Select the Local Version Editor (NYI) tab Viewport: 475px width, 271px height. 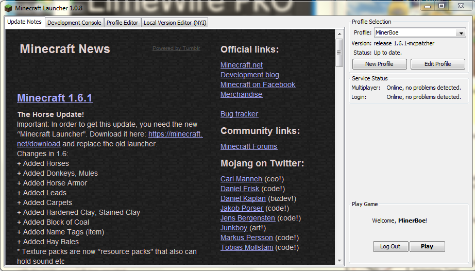(175, 23)
